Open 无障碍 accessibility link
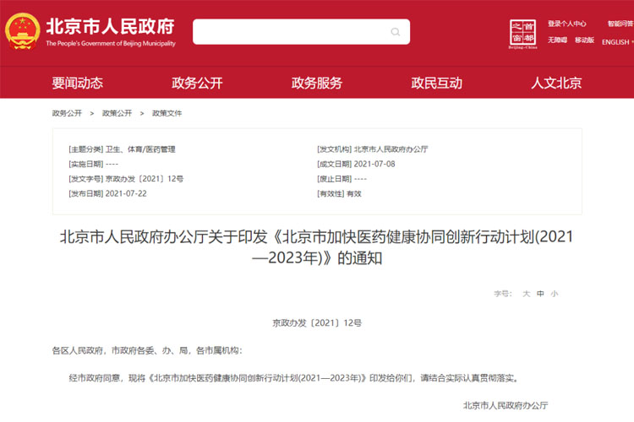This screenshot has width=634, height=422. (558, 40)
